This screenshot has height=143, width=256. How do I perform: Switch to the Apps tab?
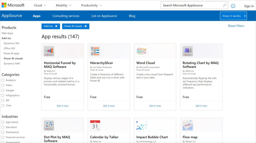tap(36, 16)
